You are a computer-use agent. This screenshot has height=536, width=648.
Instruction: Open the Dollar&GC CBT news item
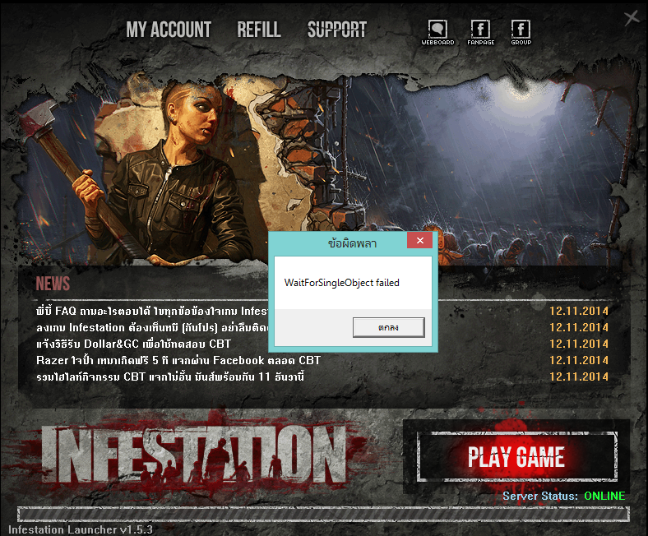click(x=133, y=344)
